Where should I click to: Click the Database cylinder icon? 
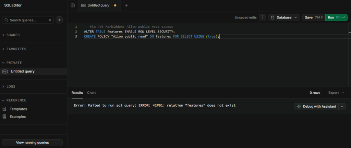(x=273, y=17)
